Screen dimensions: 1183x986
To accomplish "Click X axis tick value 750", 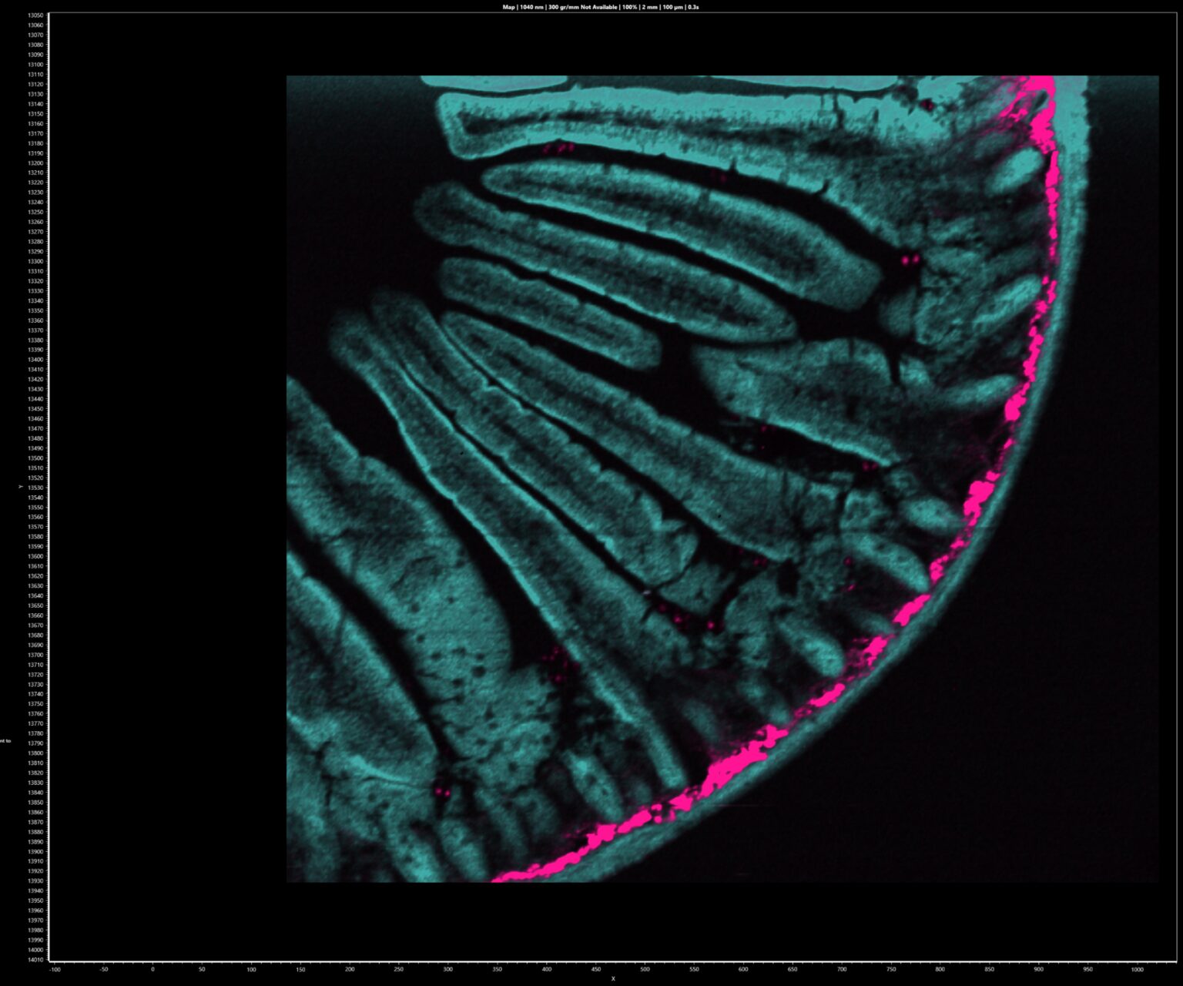I will [891, 970].
